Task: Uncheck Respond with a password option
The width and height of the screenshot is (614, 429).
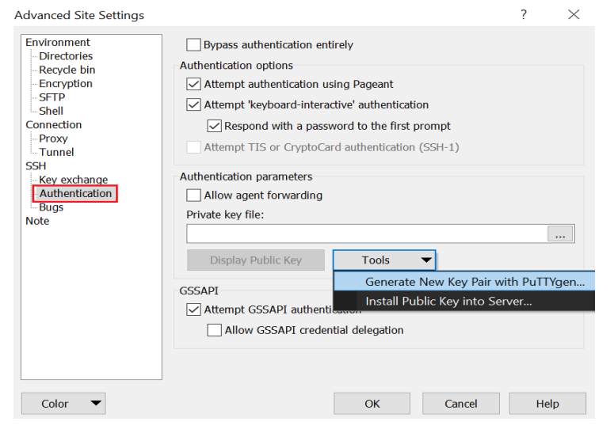Action: 214,126
